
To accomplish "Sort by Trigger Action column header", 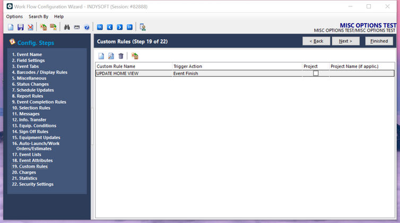I will 188,67.
